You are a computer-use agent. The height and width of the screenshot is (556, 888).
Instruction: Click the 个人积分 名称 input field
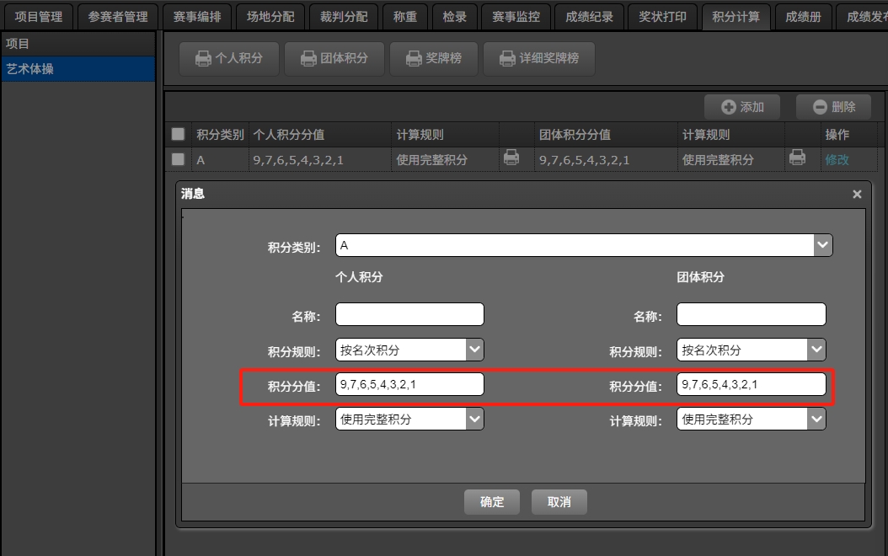(409, 315)
